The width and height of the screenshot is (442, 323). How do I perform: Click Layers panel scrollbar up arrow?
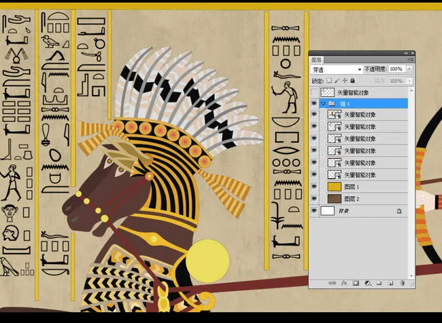(x=411, y=90)
